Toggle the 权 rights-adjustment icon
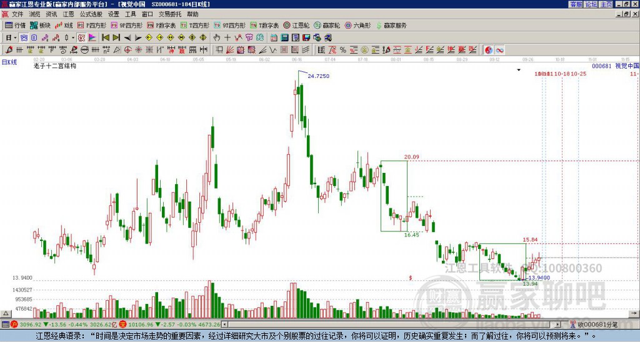 click(x=81, y=38)
